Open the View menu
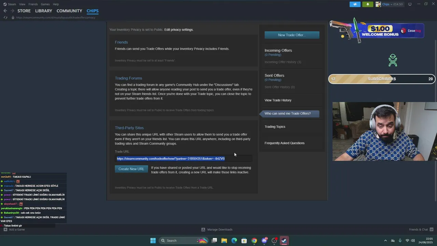This screenshot has width=437, height=246. (x=22, y=4)
